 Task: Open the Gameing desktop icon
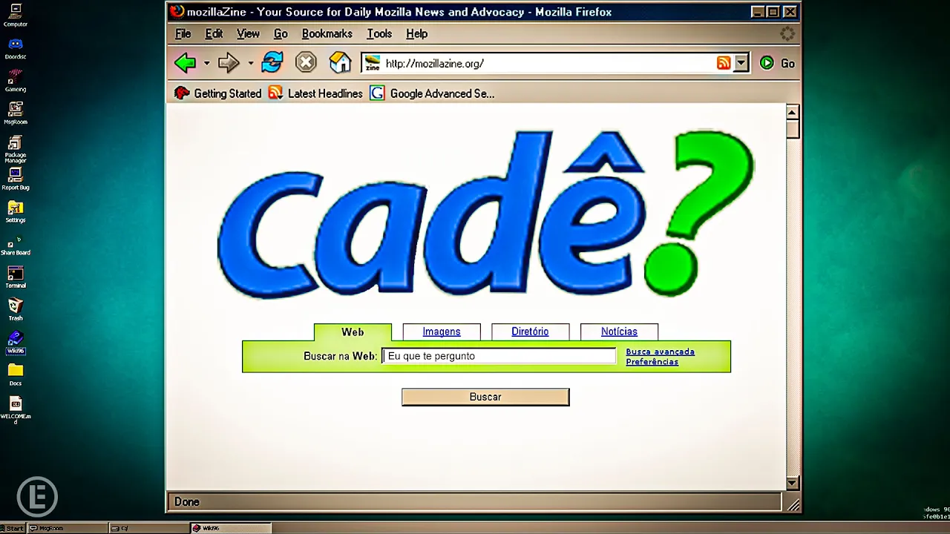point(16,81)
